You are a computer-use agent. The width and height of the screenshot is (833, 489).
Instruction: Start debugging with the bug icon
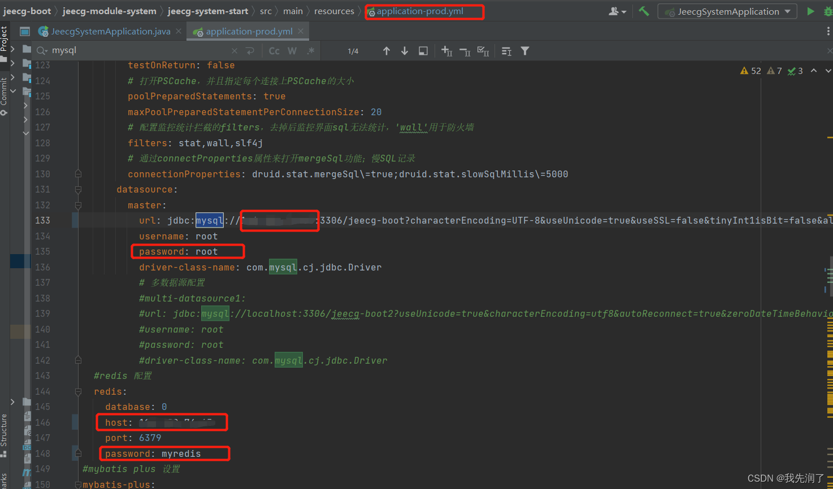coord(827,11)
